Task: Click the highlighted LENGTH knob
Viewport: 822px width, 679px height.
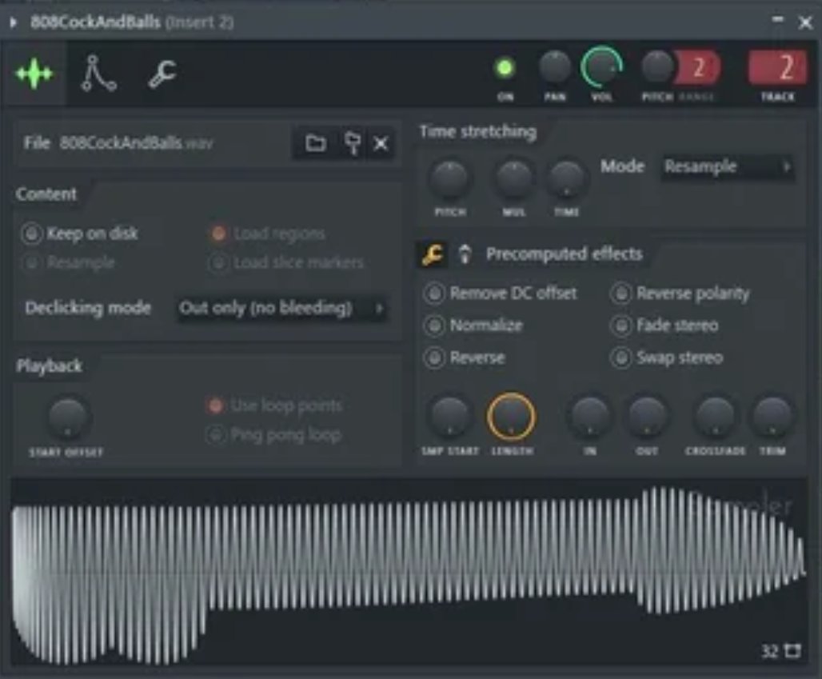Action: [511, 417]
